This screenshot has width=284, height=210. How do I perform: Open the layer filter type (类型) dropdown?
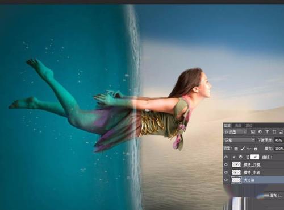point(235,132)
